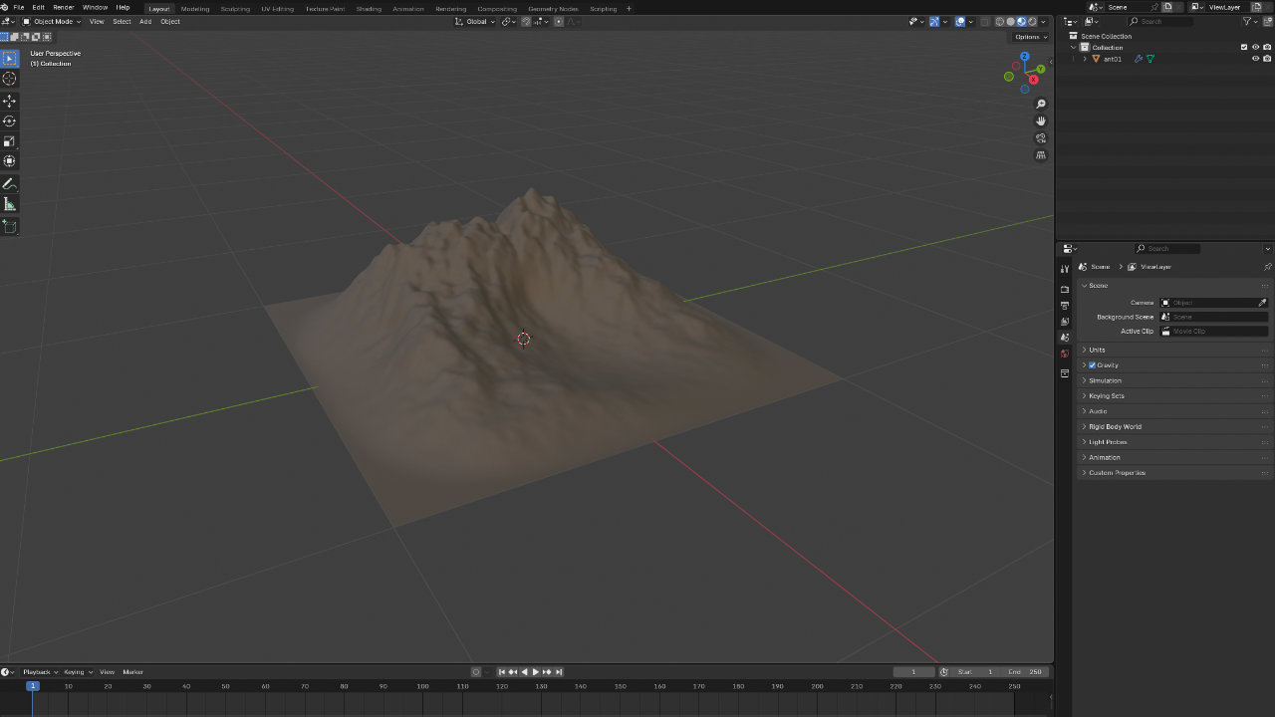Open the Global transform orientation dropdown

coord(475,22)
